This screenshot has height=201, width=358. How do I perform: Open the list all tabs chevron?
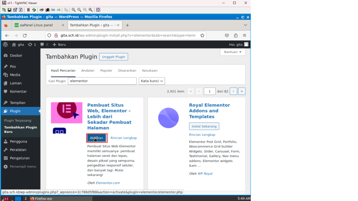[x=245, y=25]
